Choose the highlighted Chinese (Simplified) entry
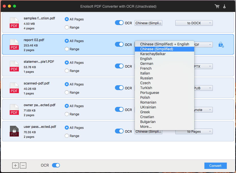The height and width of the screenshot is (173, 236). (x=164, y=49)
